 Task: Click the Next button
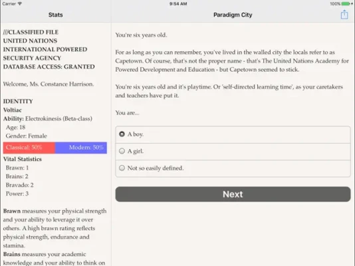click(x=233, y=194)
